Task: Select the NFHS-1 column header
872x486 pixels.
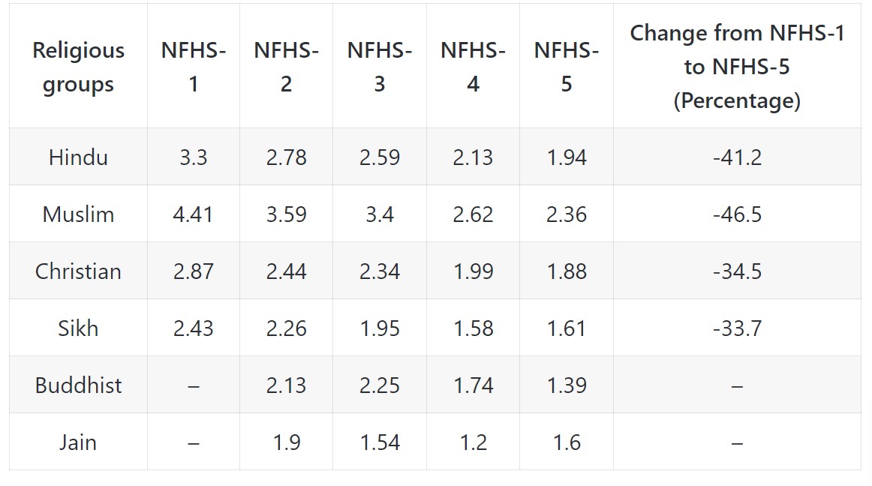Action: click(194, 67)
